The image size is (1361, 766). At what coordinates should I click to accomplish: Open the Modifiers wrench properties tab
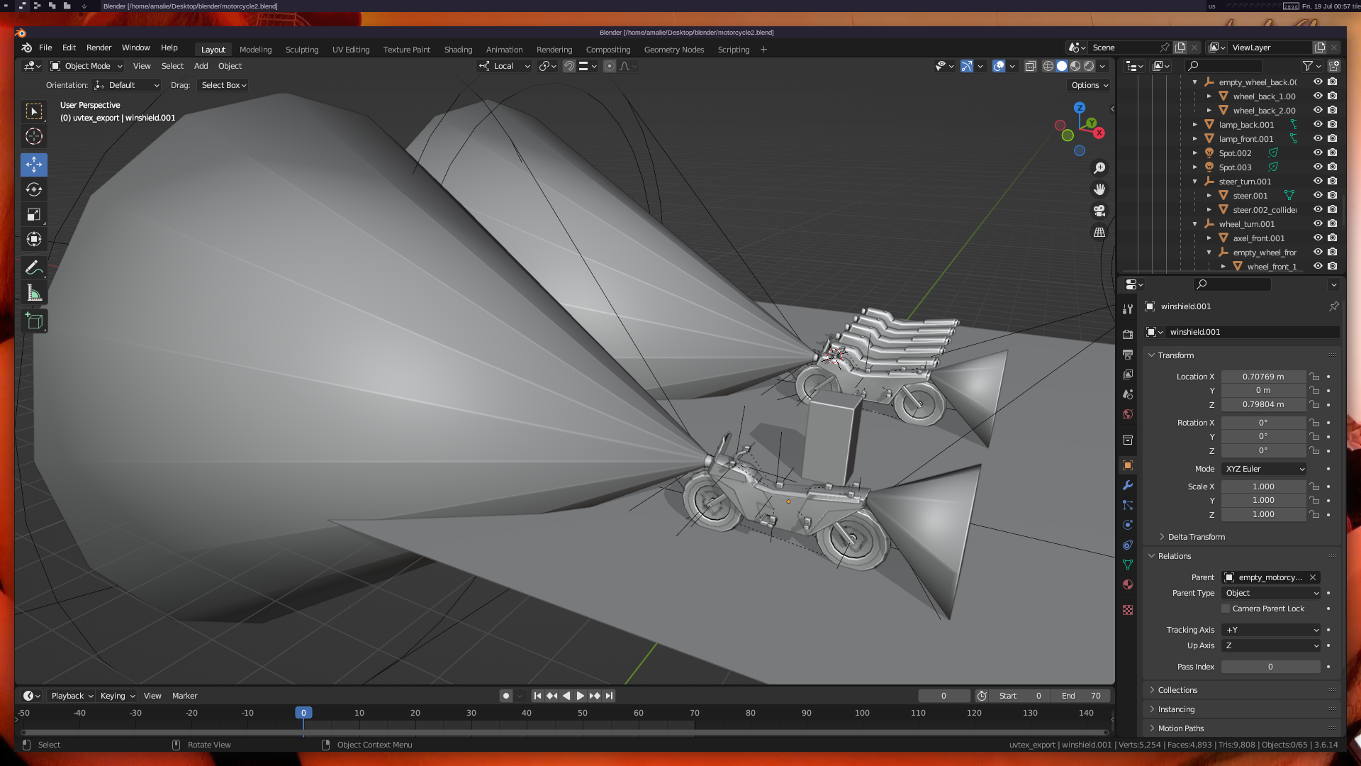click(x=1128, y=486)
